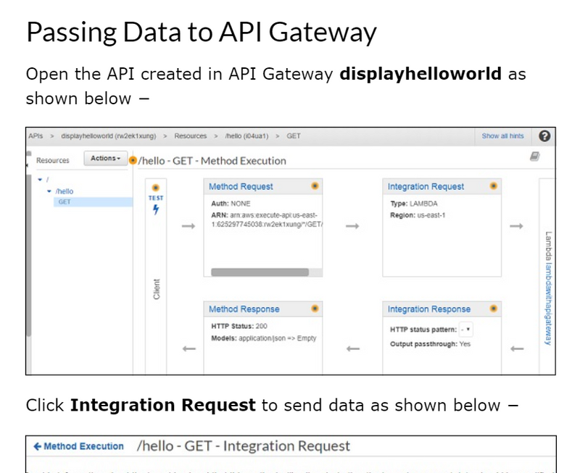The image size is (580, 473).
Task: Open the HTTP status pattern dropdown
Action: (465, 330)
